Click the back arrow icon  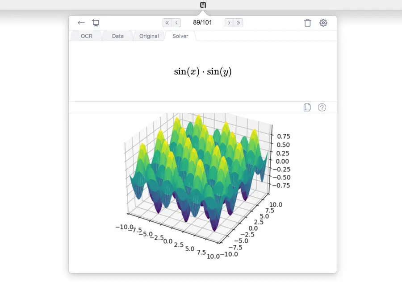click(81, 23)
